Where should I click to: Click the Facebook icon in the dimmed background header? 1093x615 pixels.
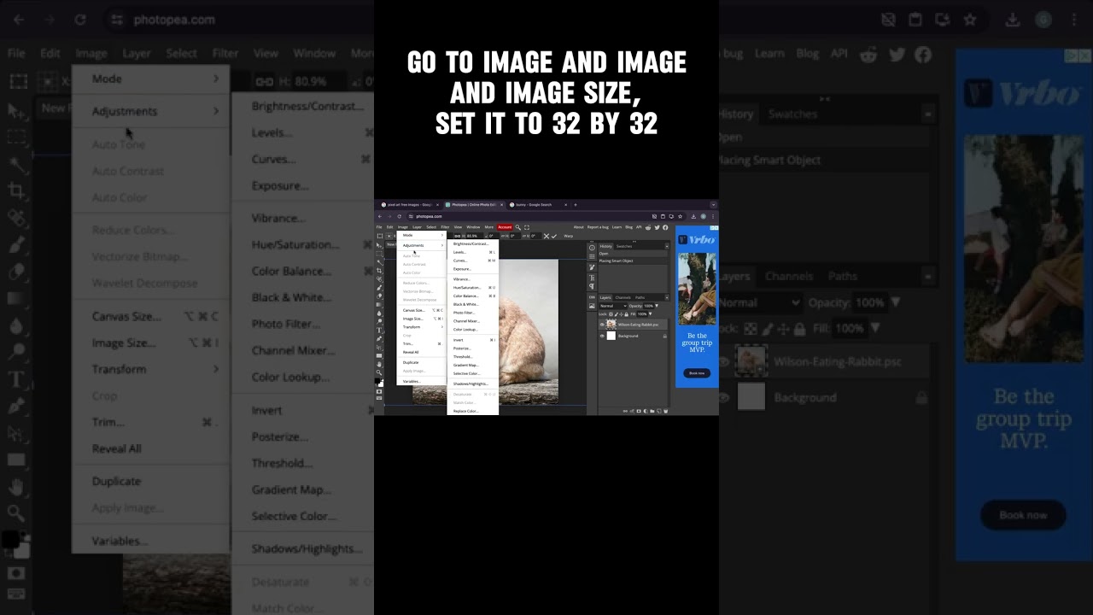923,54
